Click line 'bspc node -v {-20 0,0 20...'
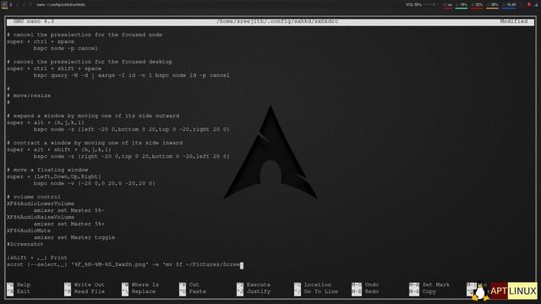 tap(94, 183)
